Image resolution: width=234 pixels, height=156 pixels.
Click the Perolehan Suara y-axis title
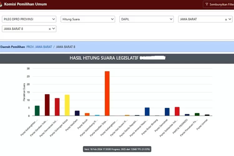pyautogui.click(x=24, y=92)
